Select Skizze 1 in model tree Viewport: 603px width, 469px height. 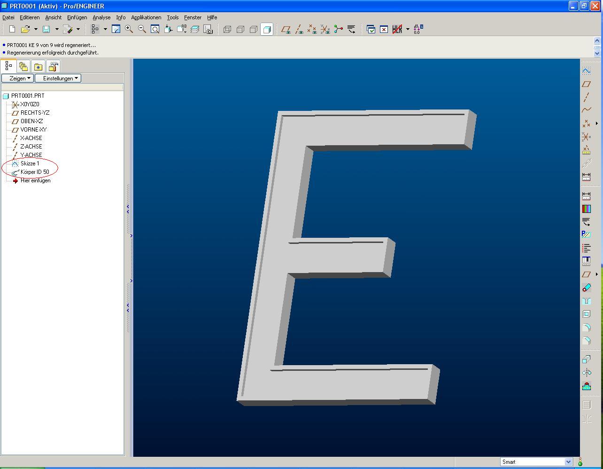(x=30, y=164)
